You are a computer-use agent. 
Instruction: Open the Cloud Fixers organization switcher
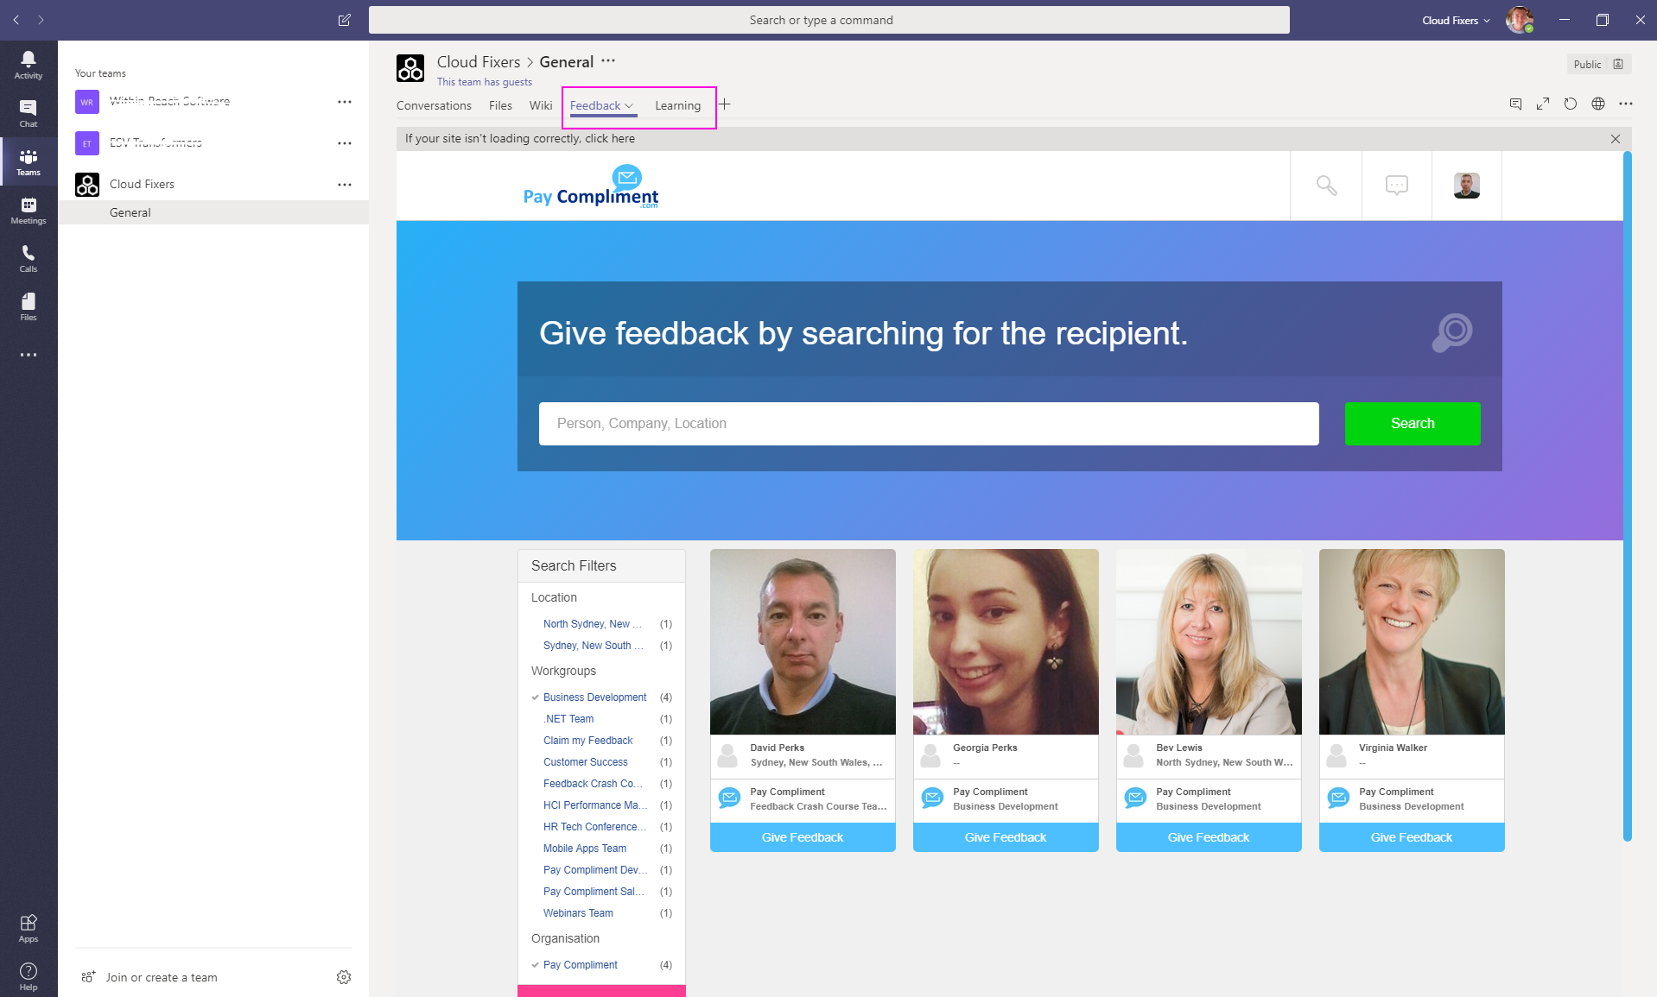coord(1456,20)
